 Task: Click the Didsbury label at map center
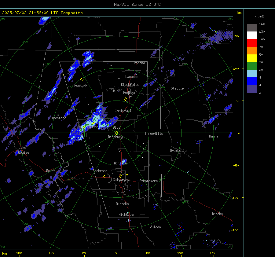click(x=115, y=137)
